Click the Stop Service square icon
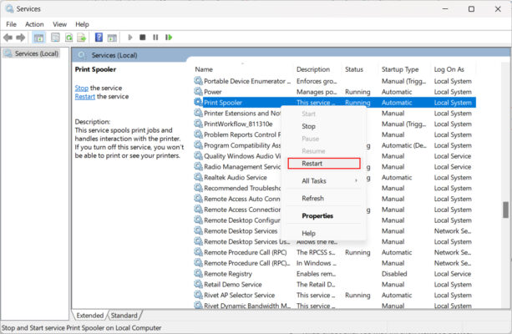 (143, 38)
